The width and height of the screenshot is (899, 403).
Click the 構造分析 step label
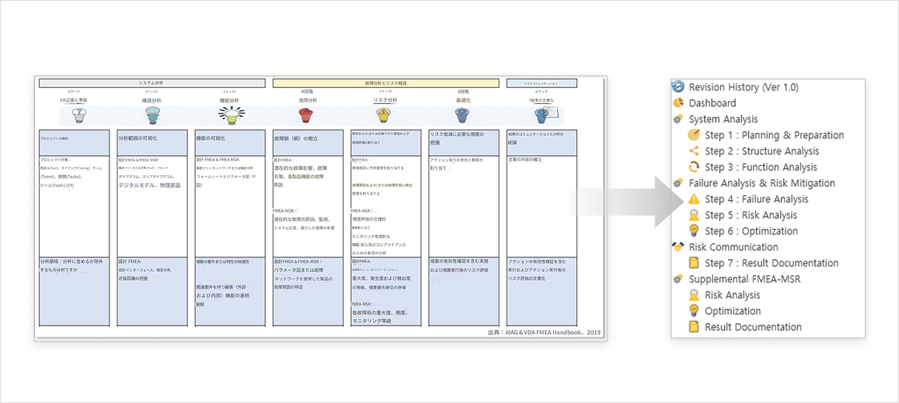(x=153, y=100)
